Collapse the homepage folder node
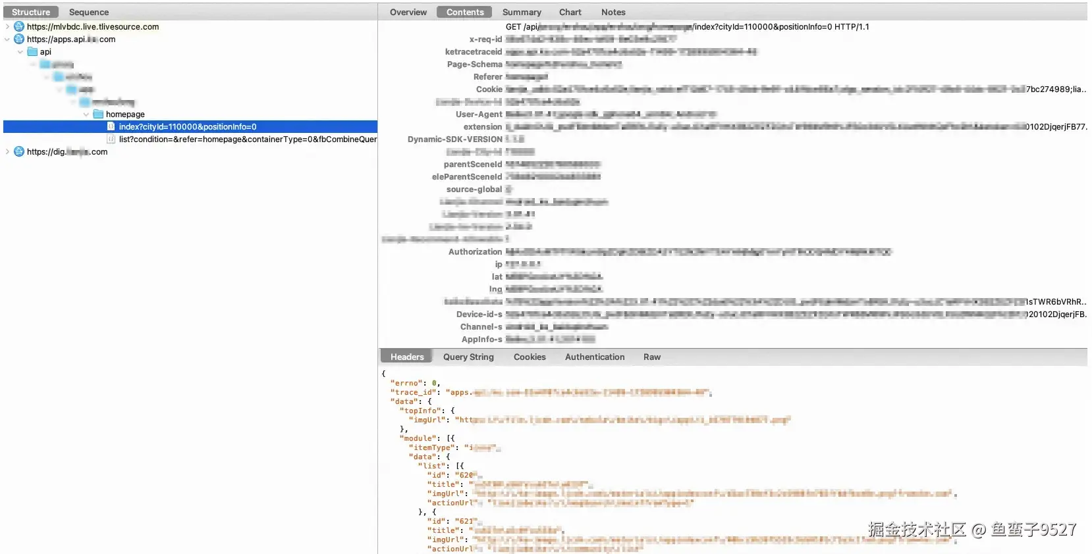Screen dimensions: 1092x554 tap(86, 114)
